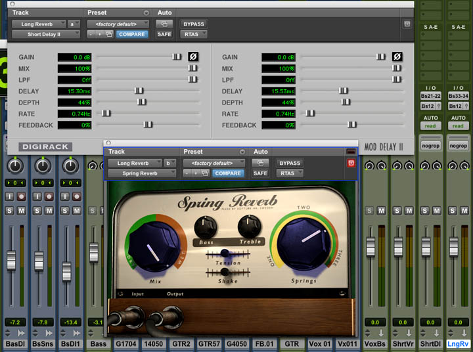This screenshot has height=352, width=473.
Task: Click SAFE in Spring Reverb window
Action: click(260, 173)
